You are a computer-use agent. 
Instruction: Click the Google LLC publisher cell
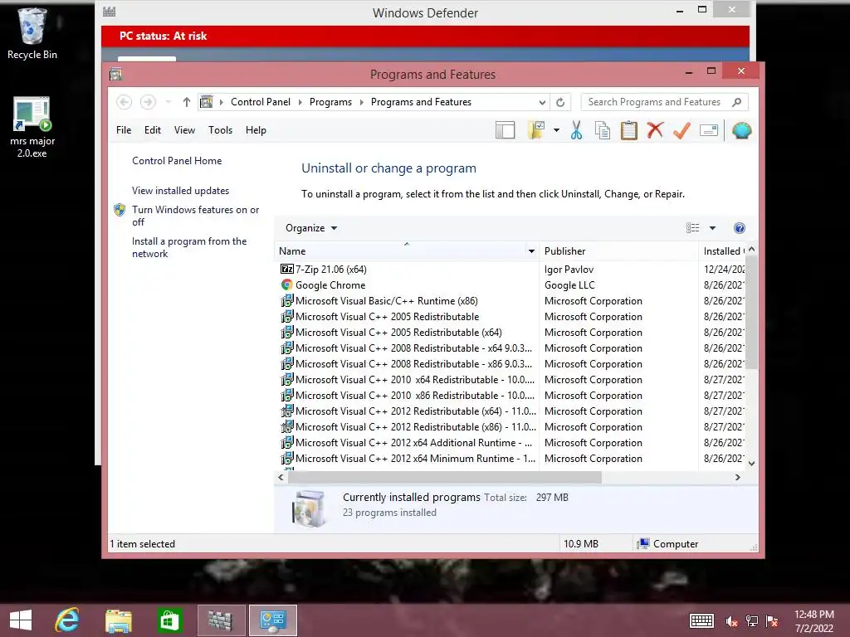pyautogui.click(x=569, y=285)
